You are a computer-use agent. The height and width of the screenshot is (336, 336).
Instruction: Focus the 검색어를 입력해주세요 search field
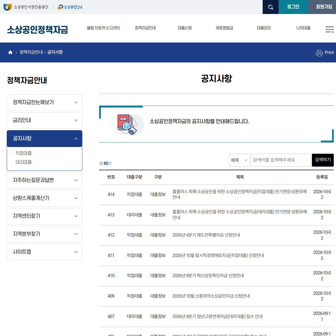(281, 160)
